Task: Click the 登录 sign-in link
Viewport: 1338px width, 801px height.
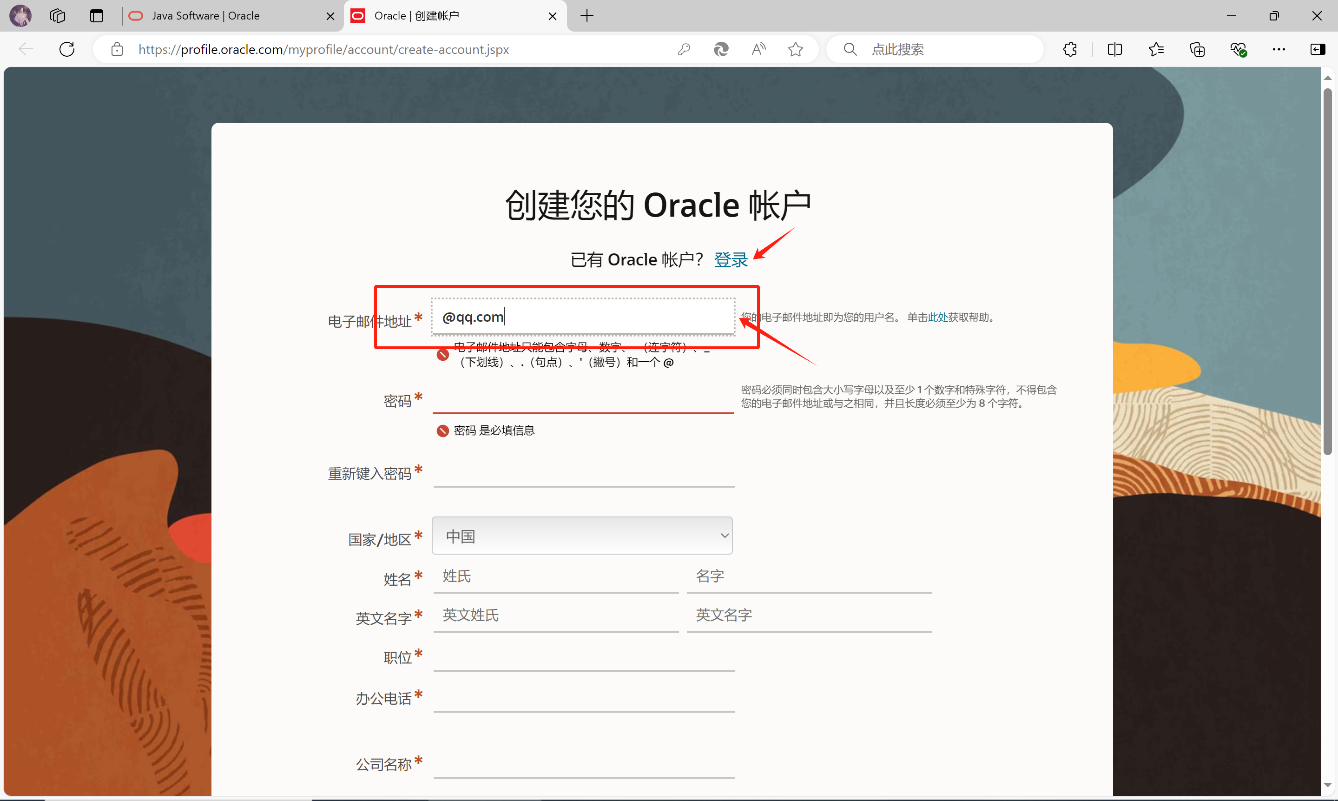Action: click(x=731, y=259)
